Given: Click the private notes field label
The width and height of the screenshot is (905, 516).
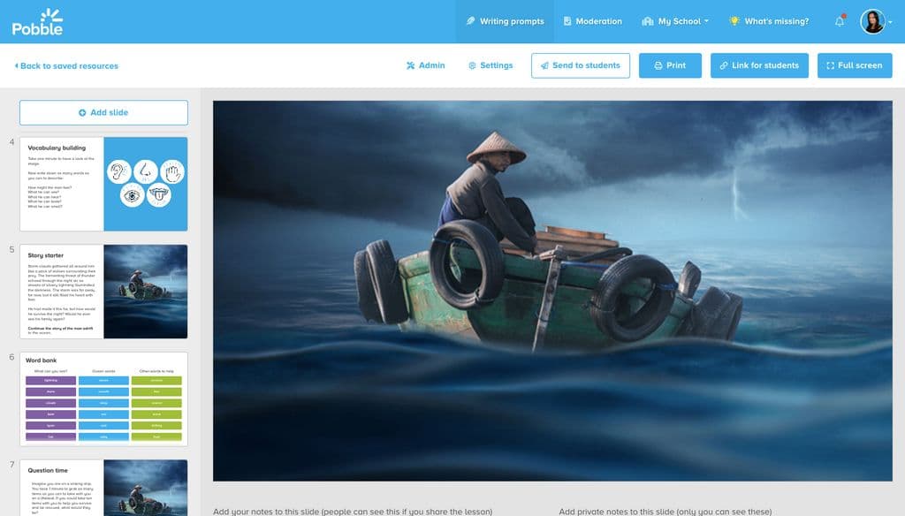Looking at the screenshot, I should point(665,512).
